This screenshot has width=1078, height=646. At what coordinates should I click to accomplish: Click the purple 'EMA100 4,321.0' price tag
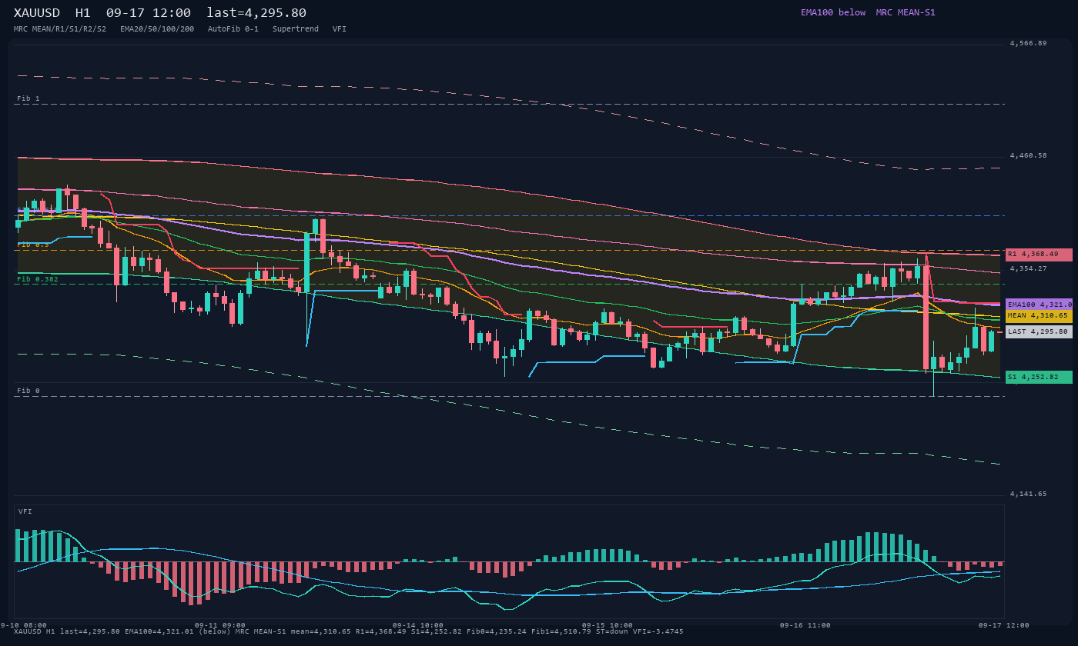1039,305
